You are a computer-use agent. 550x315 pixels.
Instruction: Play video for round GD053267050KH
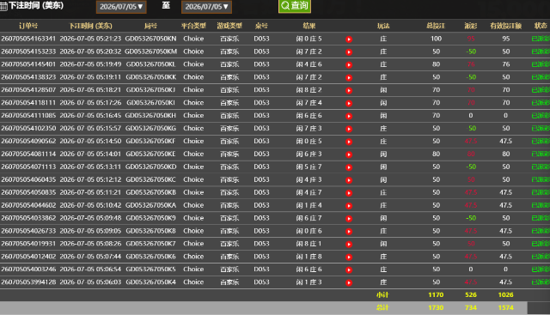(349, 116)
